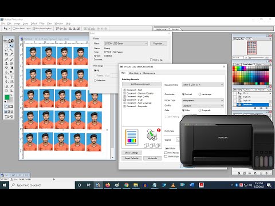Select the History Brush tool

[x=11, y=64]
